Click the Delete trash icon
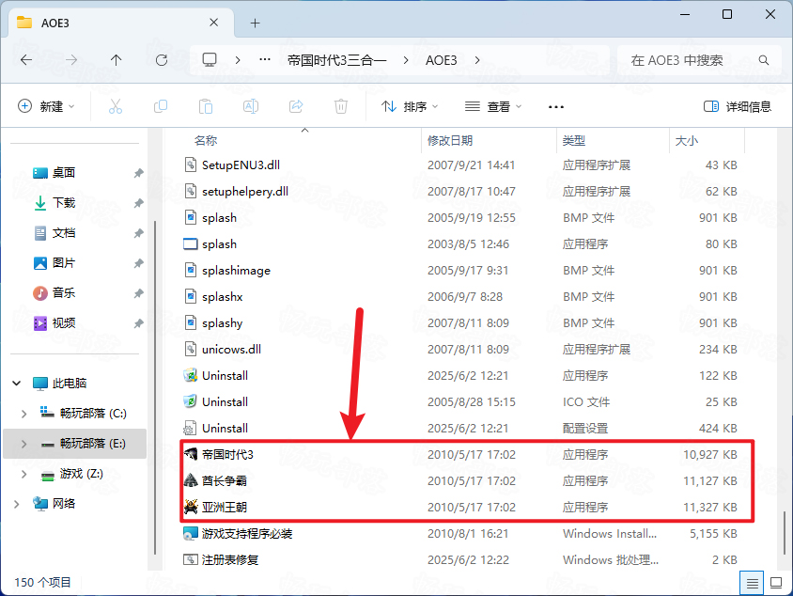 click(x=341, y=106)
